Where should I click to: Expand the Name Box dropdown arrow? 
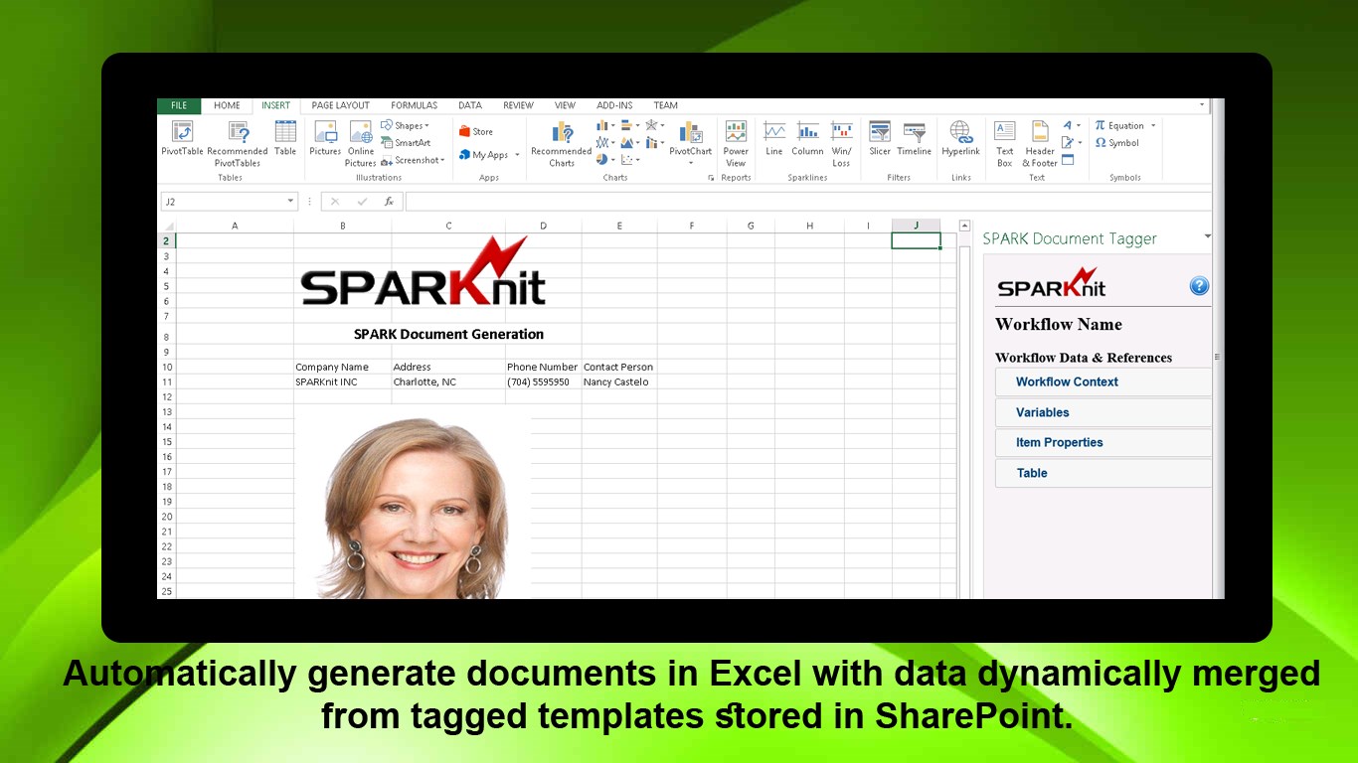click(x=291, y=201)
